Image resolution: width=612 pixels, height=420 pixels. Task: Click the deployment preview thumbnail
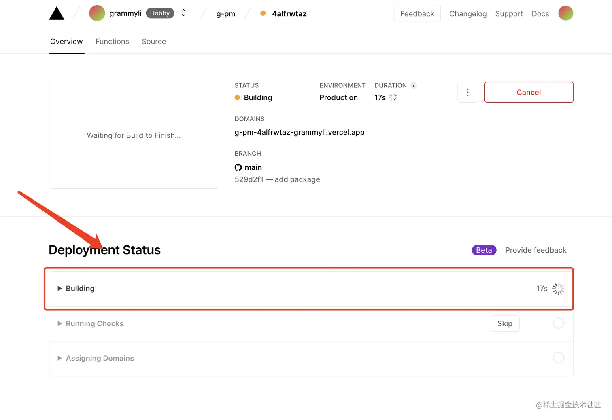(x=134, y=135)
